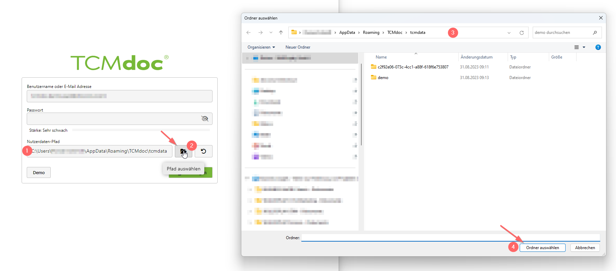Click the Abbrechen button

585,248
